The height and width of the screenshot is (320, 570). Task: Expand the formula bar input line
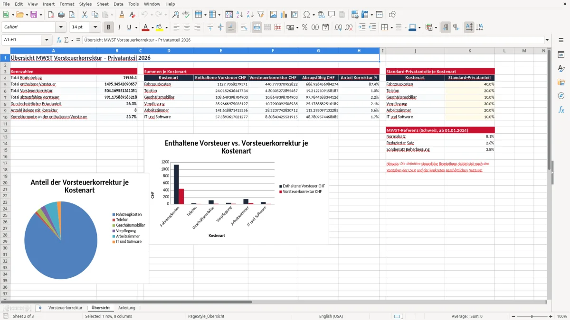(x=547, y=40)
